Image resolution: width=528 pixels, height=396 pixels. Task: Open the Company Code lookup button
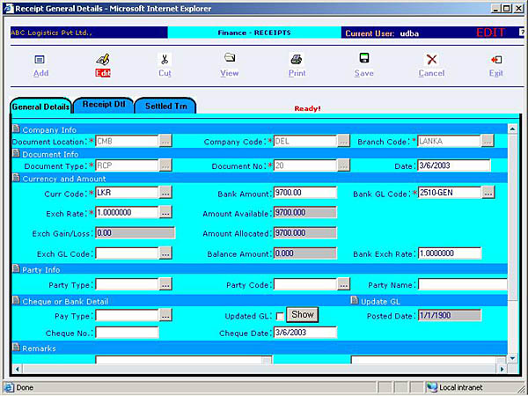point(343,141)
